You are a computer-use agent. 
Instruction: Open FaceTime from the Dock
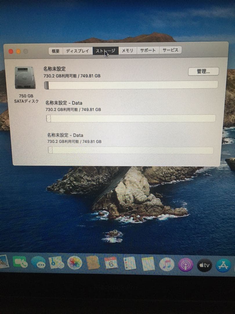[19, 263]
